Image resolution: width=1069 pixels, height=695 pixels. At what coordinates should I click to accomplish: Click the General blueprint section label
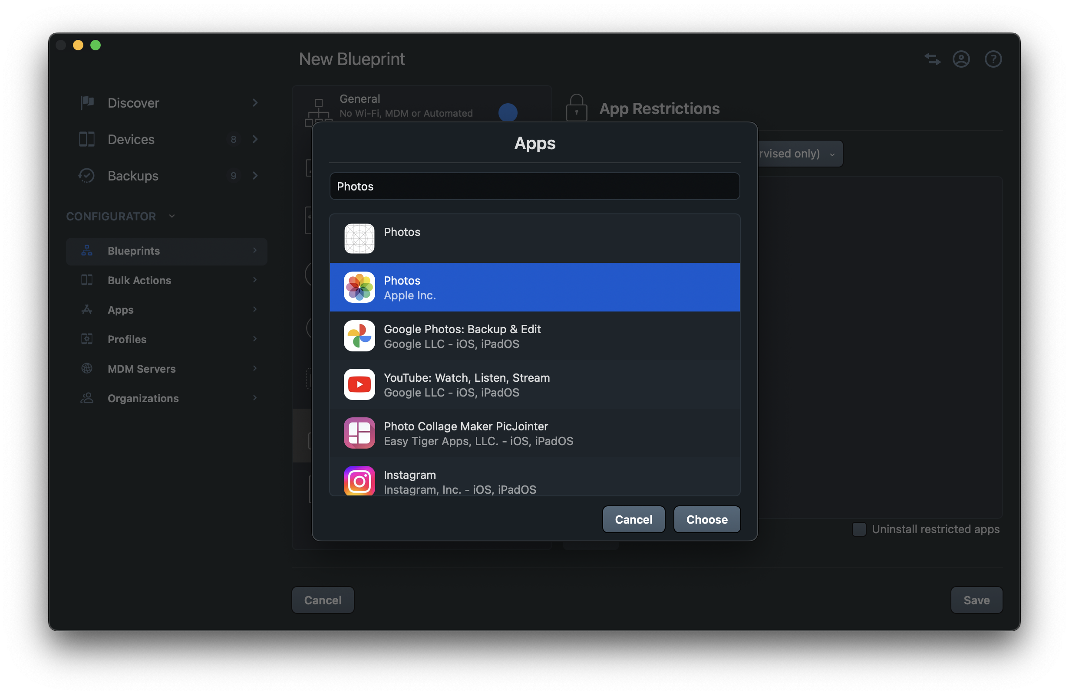(360, 99)
